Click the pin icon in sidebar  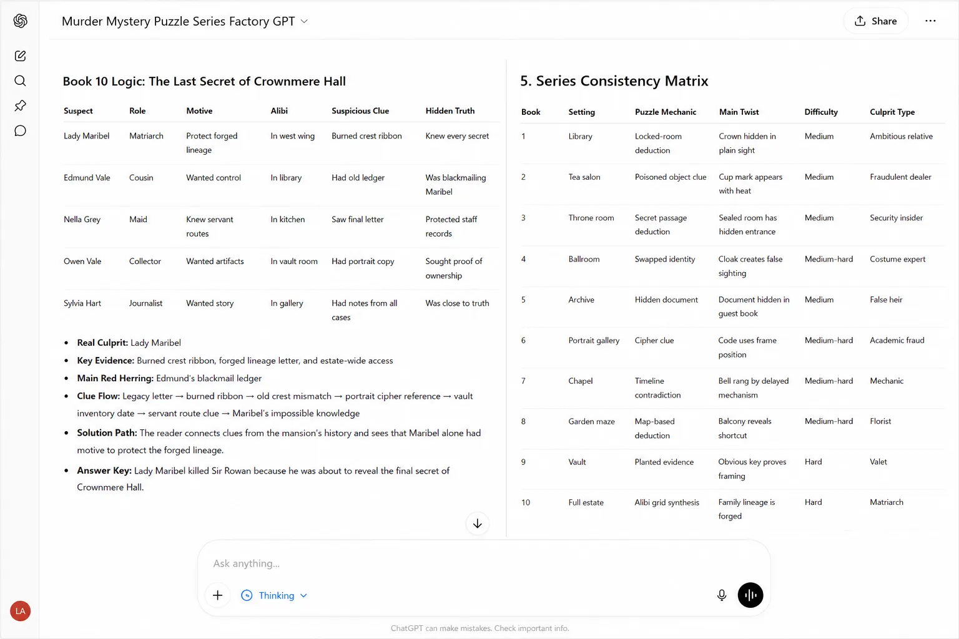point(20,106)
